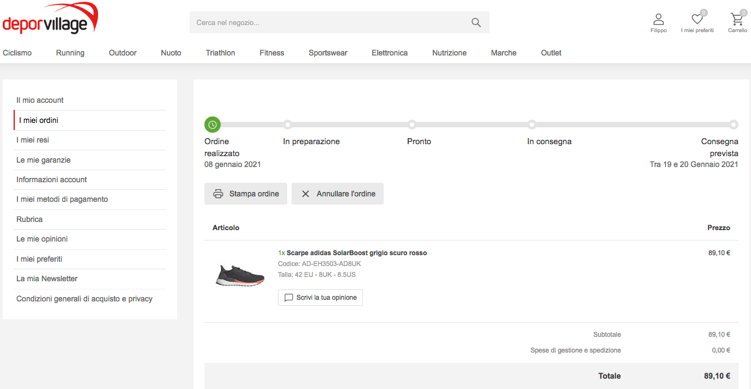This screenshot has height=389, width=751.
Task: Click the green Ordine realizzato clock marker
Action: [x=213, y=125]
